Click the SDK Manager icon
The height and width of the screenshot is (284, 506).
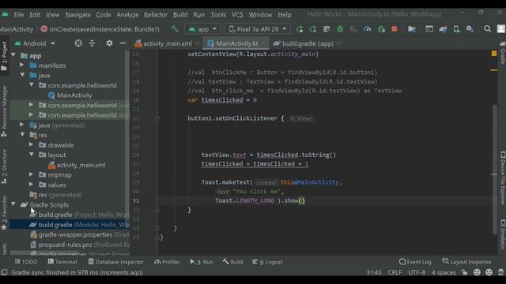click(470, 29)
